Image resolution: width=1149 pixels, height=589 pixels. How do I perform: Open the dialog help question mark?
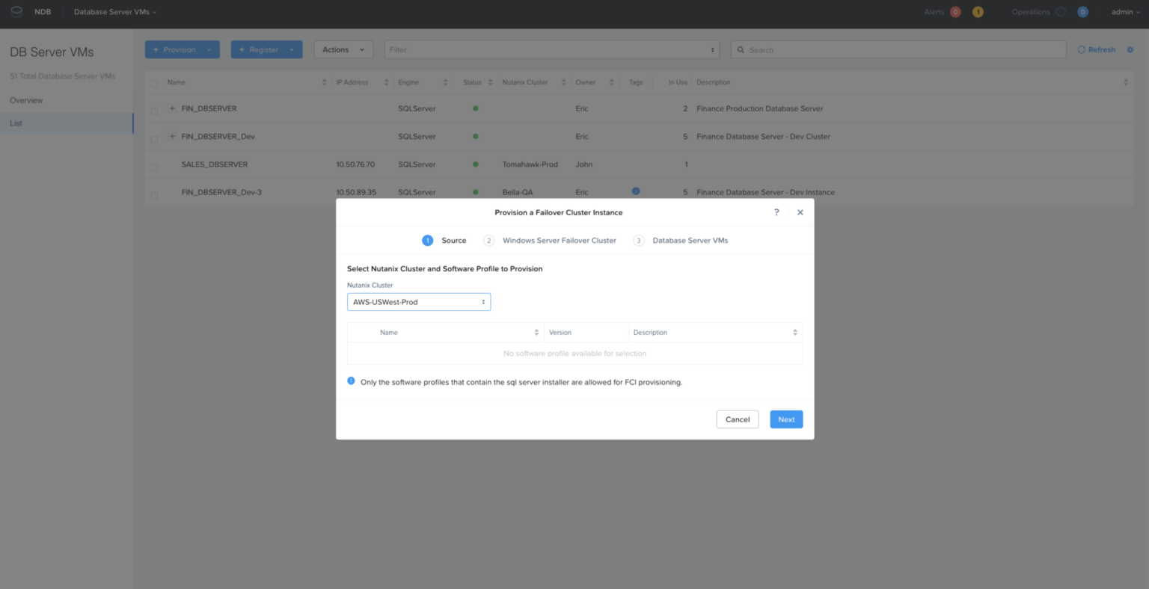point(776,212)
